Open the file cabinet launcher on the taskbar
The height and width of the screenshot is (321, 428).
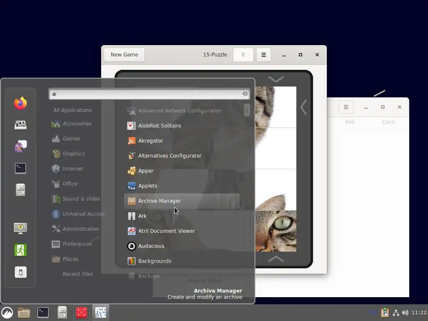tap(62, 313)
